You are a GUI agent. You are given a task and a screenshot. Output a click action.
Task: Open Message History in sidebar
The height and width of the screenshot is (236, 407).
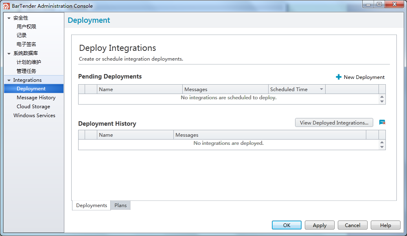pos(36,98)
